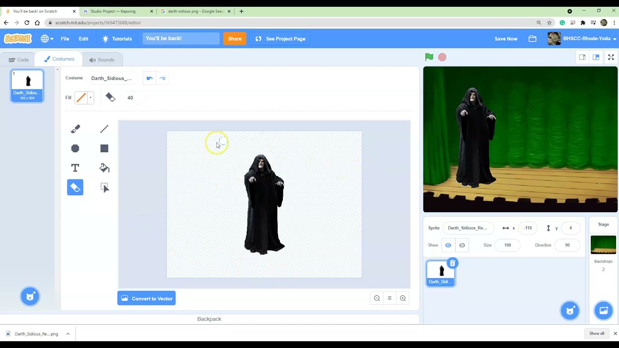Screen dimensions: 619x348
Task: Edit the sprite Direction field
Action: pos(567,245)
